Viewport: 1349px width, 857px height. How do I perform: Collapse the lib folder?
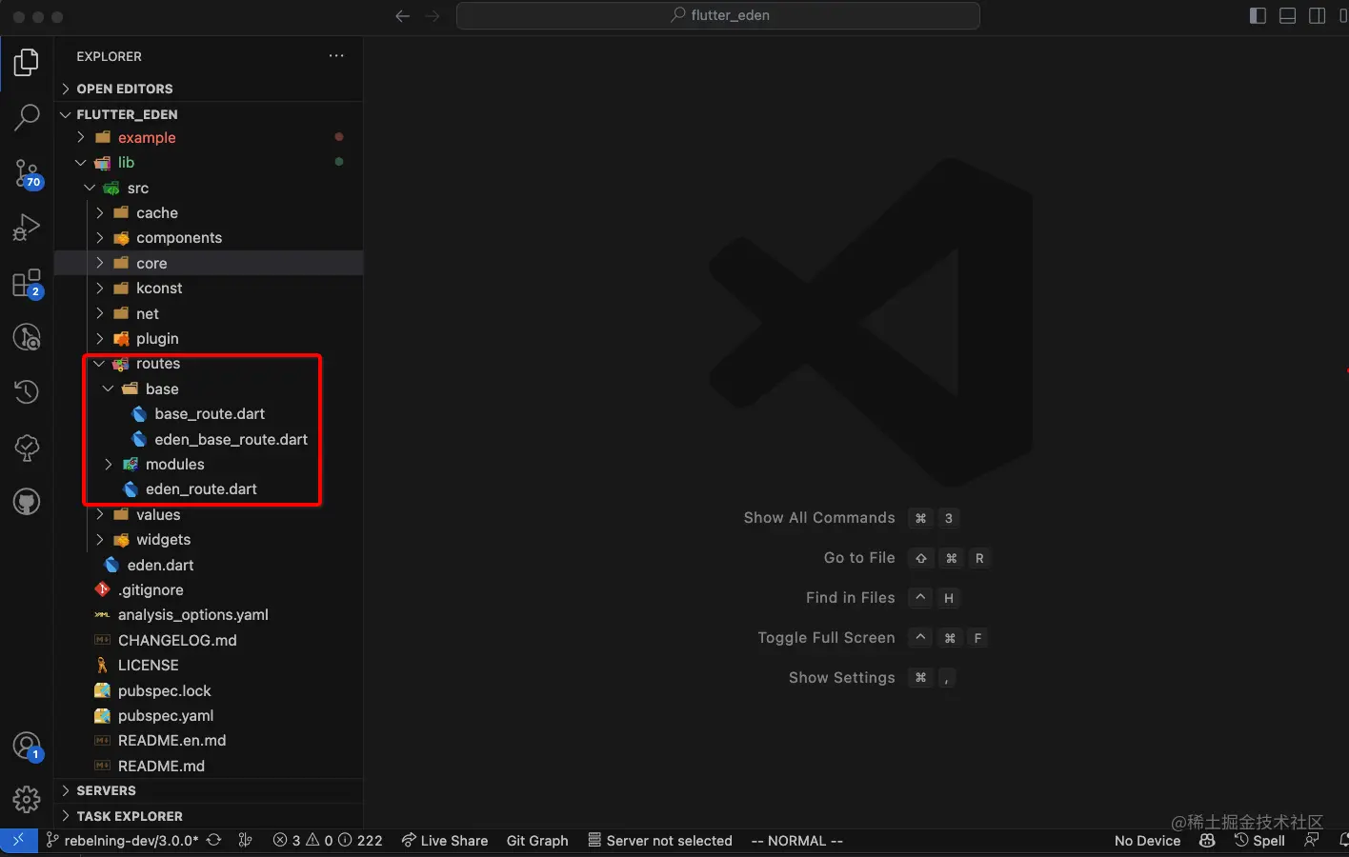pyautogui.click(x=209, y=163)
